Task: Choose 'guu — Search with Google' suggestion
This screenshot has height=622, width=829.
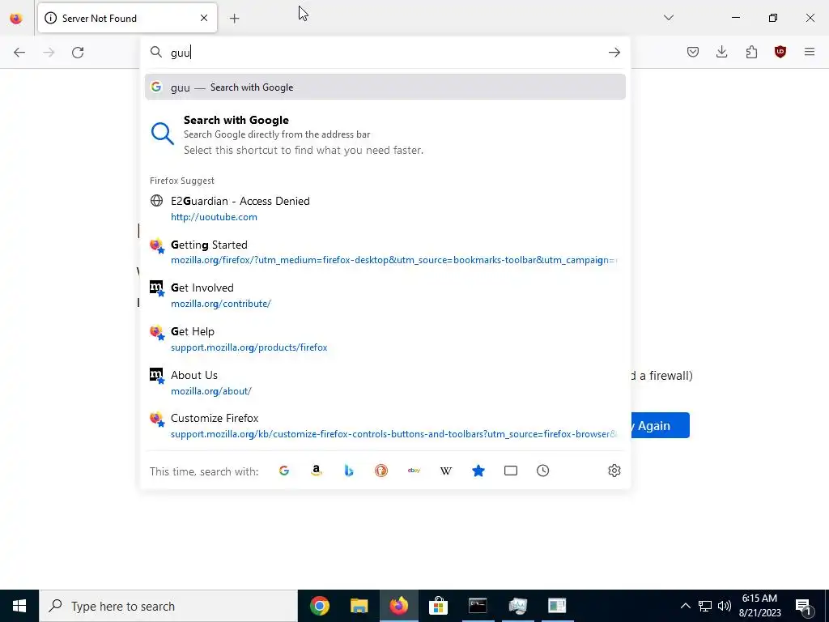Action: (x=385, y=87)
